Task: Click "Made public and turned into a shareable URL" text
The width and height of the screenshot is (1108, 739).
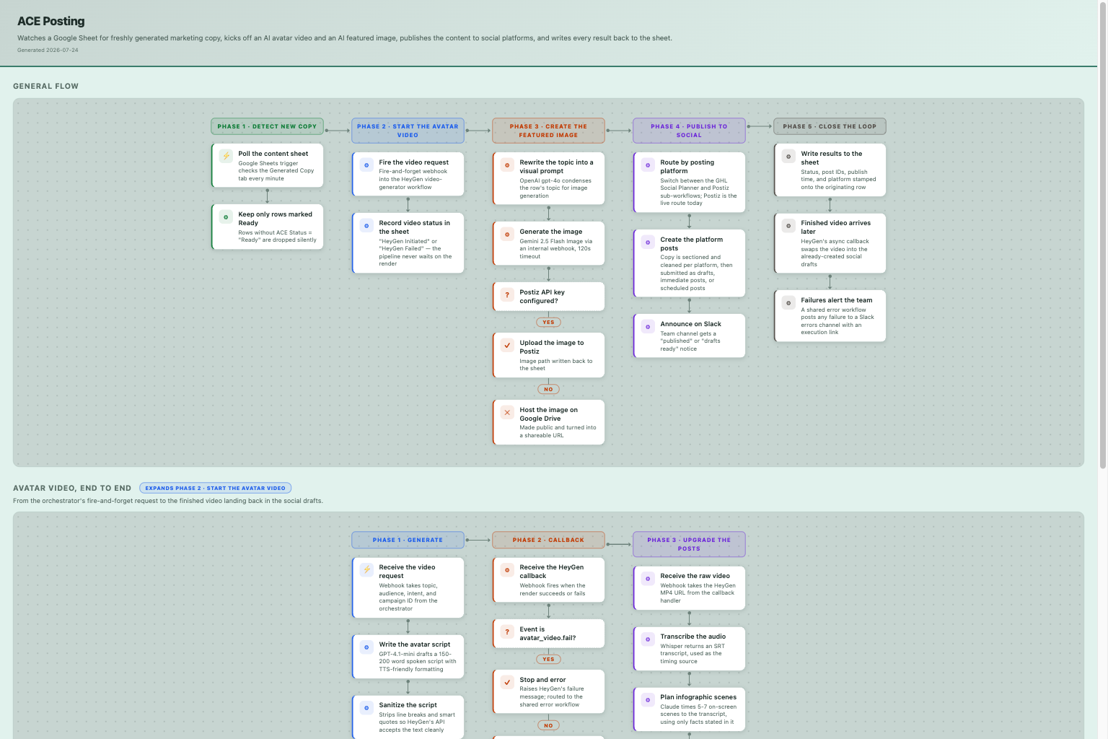Action: click(558, 432)
